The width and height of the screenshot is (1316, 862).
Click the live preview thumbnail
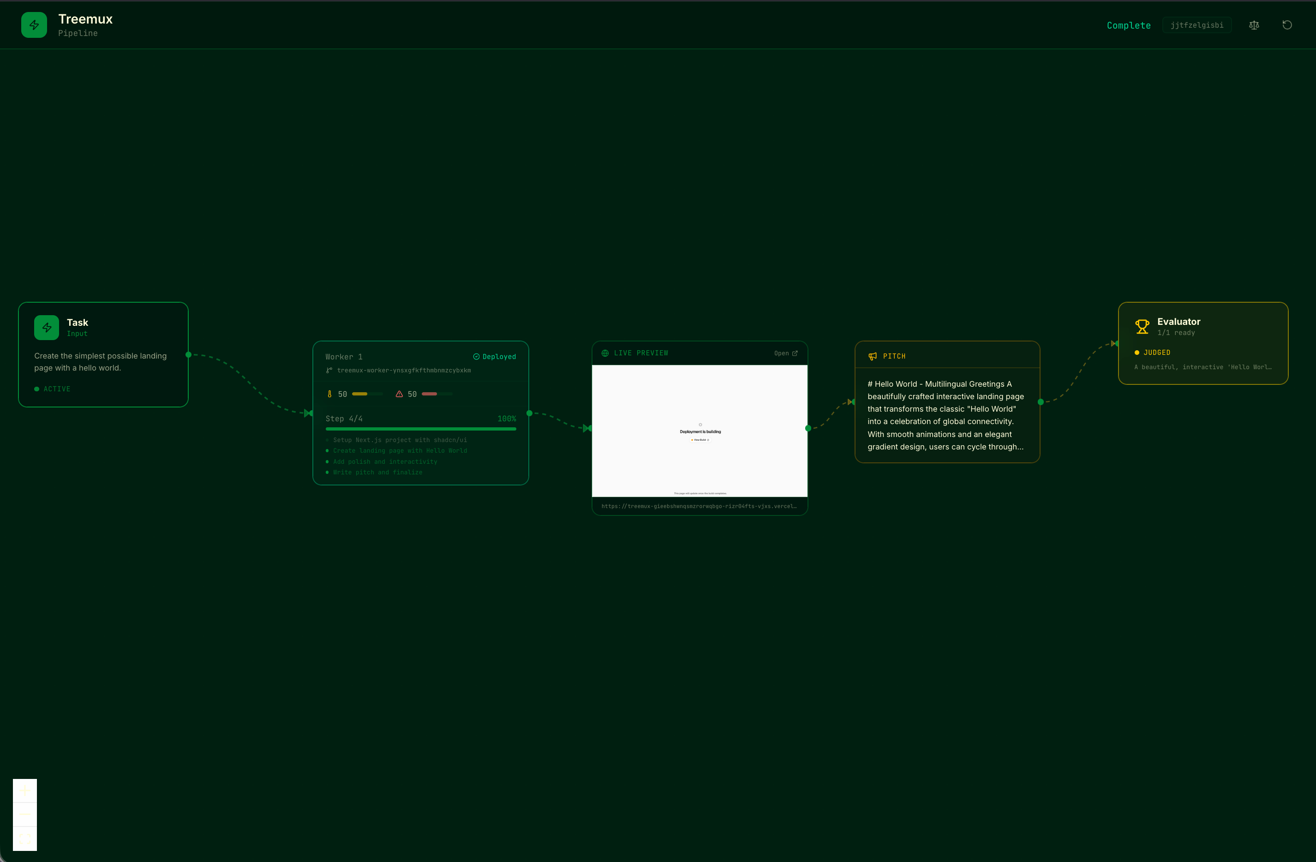click(700, 431)
